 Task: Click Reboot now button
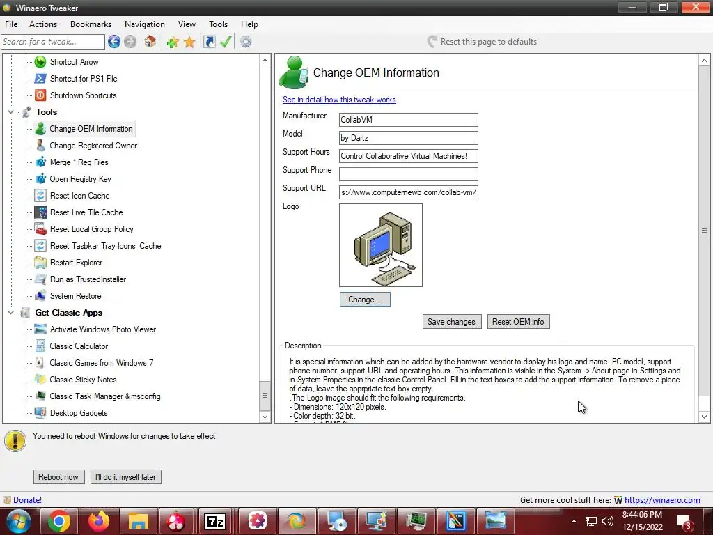point(58,476)
